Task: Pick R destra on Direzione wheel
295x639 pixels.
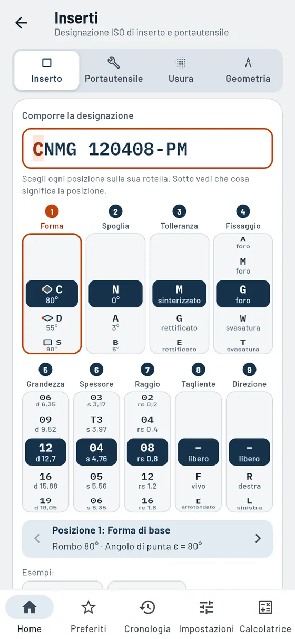Action: point(249,481)
